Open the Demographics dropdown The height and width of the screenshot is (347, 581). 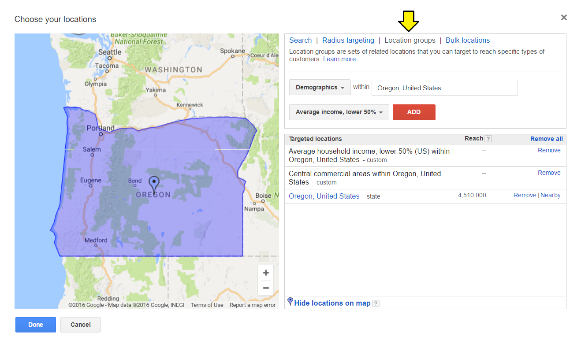click(320, 87)
